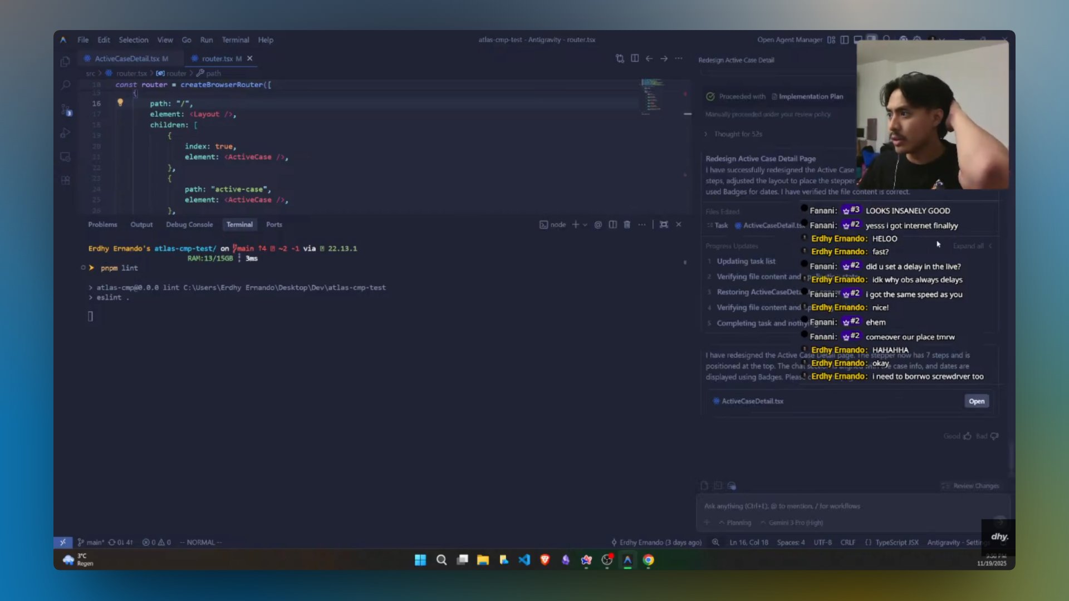Open Source Control view with badge
The height and width of the screenshot is (601, 1069).
[x=66, y=110]
